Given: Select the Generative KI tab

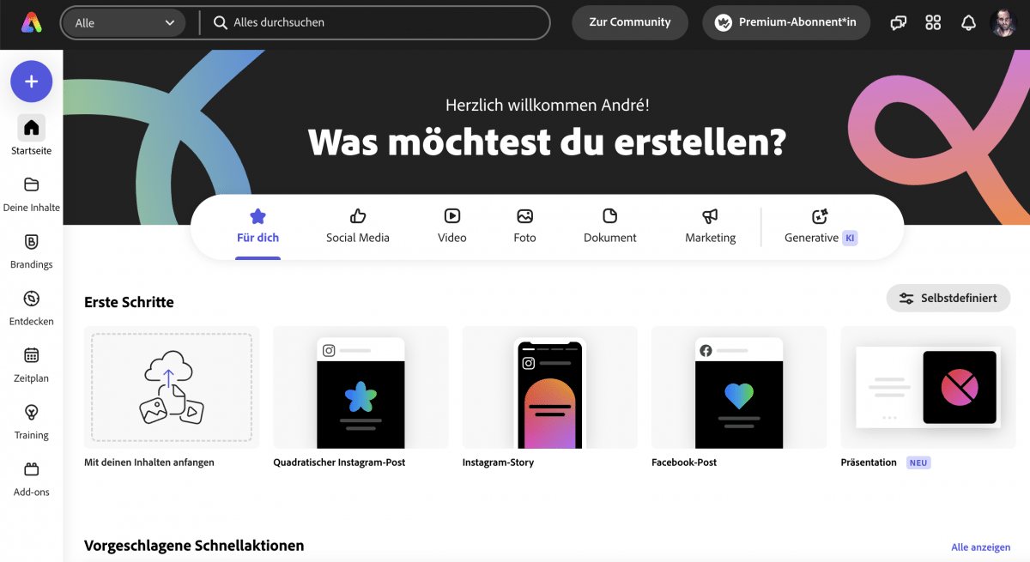Looking at the screenshot, I should click(820, 227).
